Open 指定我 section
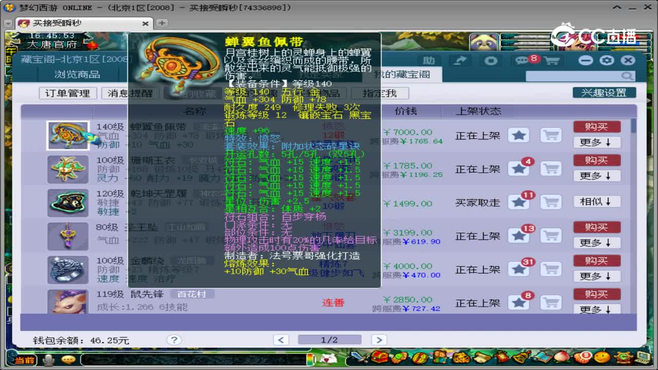 [x=379, y=93]
